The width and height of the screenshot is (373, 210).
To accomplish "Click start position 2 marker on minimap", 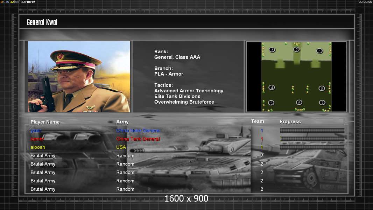I will (x=296, y=49).
